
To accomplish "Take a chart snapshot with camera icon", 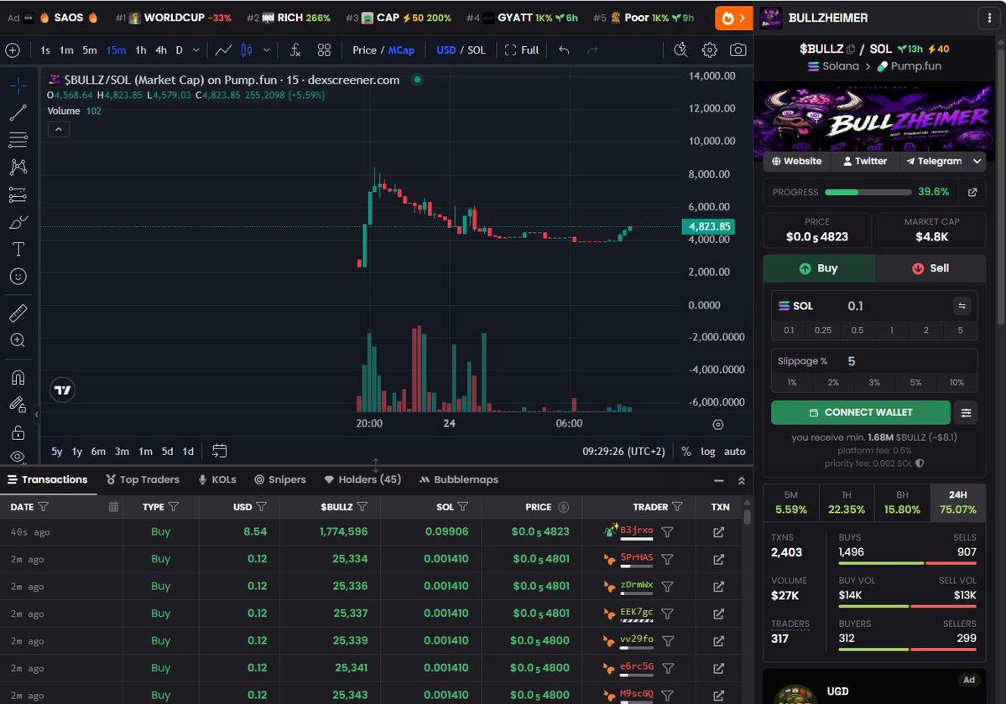I will tap(738, 50).
